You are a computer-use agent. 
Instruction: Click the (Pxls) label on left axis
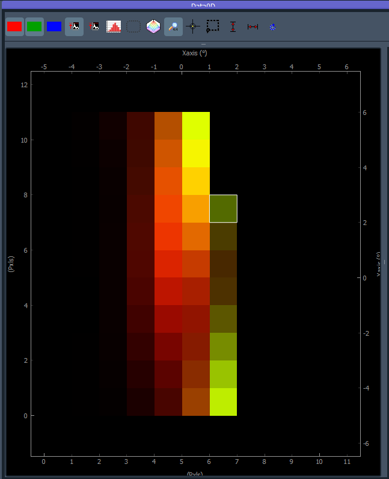(11, 264)
